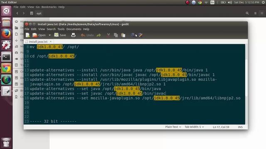Open system power menu gear icon
Image resolution: width=266 pixels, height=149 pixels.
click(x=263, y=2)
